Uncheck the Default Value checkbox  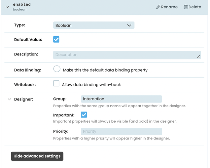[x=56, y=39]
